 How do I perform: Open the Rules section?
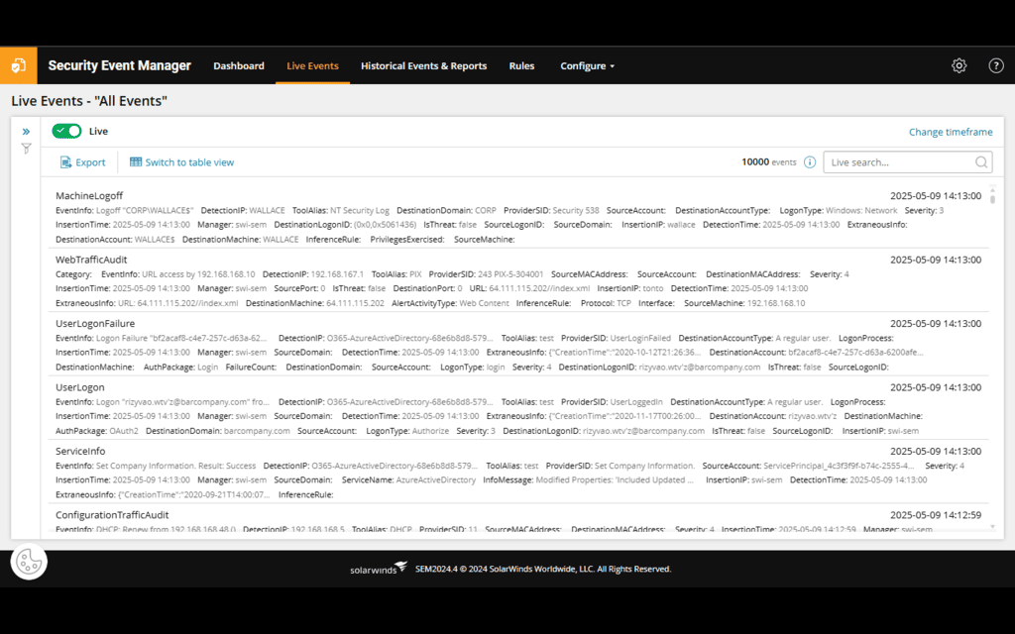pos(521,65)
